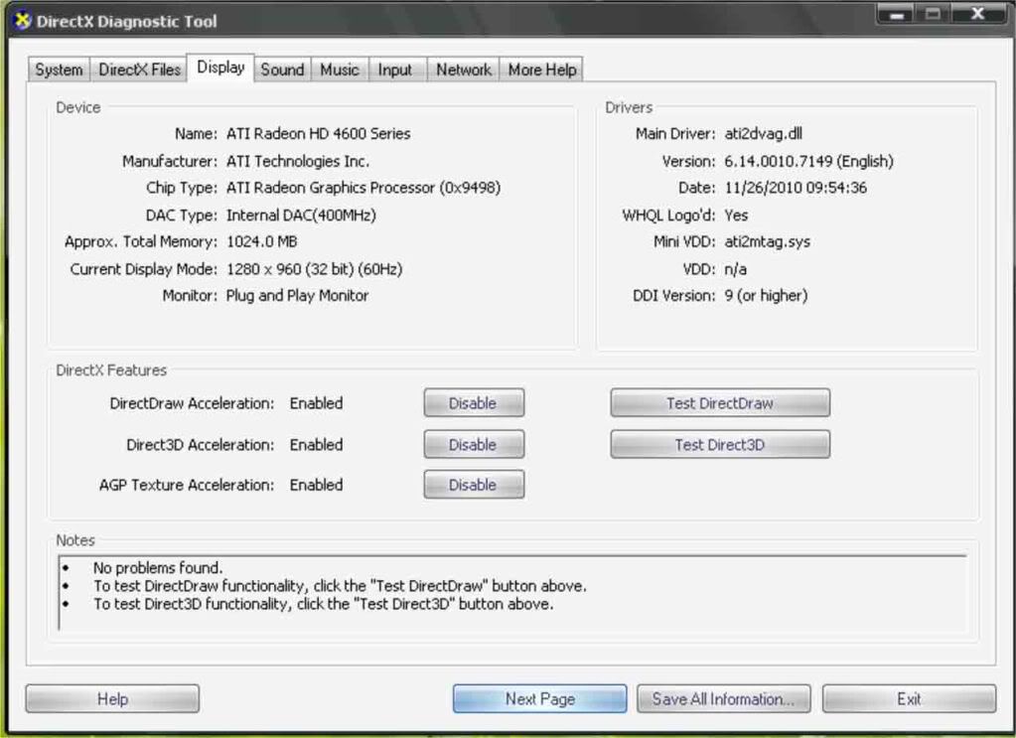Screen dimensions: 1016x738
Task: Minimize the DirectX Diagnostic Tool window
Action: [897, 14]
